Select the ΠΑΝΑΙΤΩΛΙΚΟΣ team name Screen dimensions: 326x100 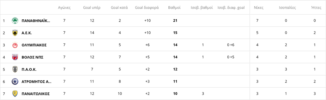point(36,94)
